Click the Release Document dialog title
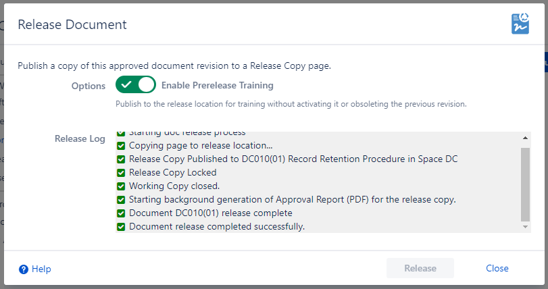 coord(72,24)
